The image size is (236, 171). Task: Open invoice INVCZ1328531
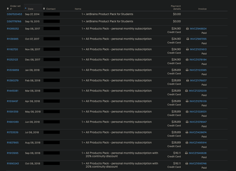[x=198, y=111]
